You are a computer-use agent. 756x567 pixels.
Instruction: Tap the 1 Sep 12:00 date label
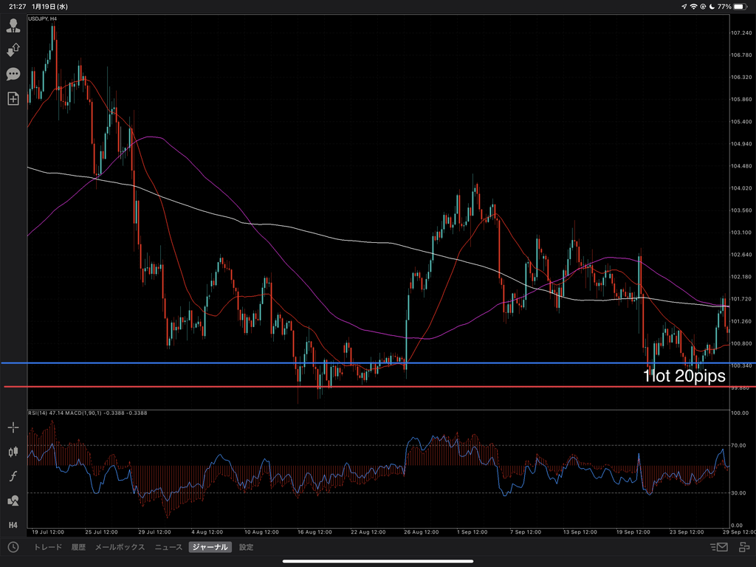click(472, 532)
